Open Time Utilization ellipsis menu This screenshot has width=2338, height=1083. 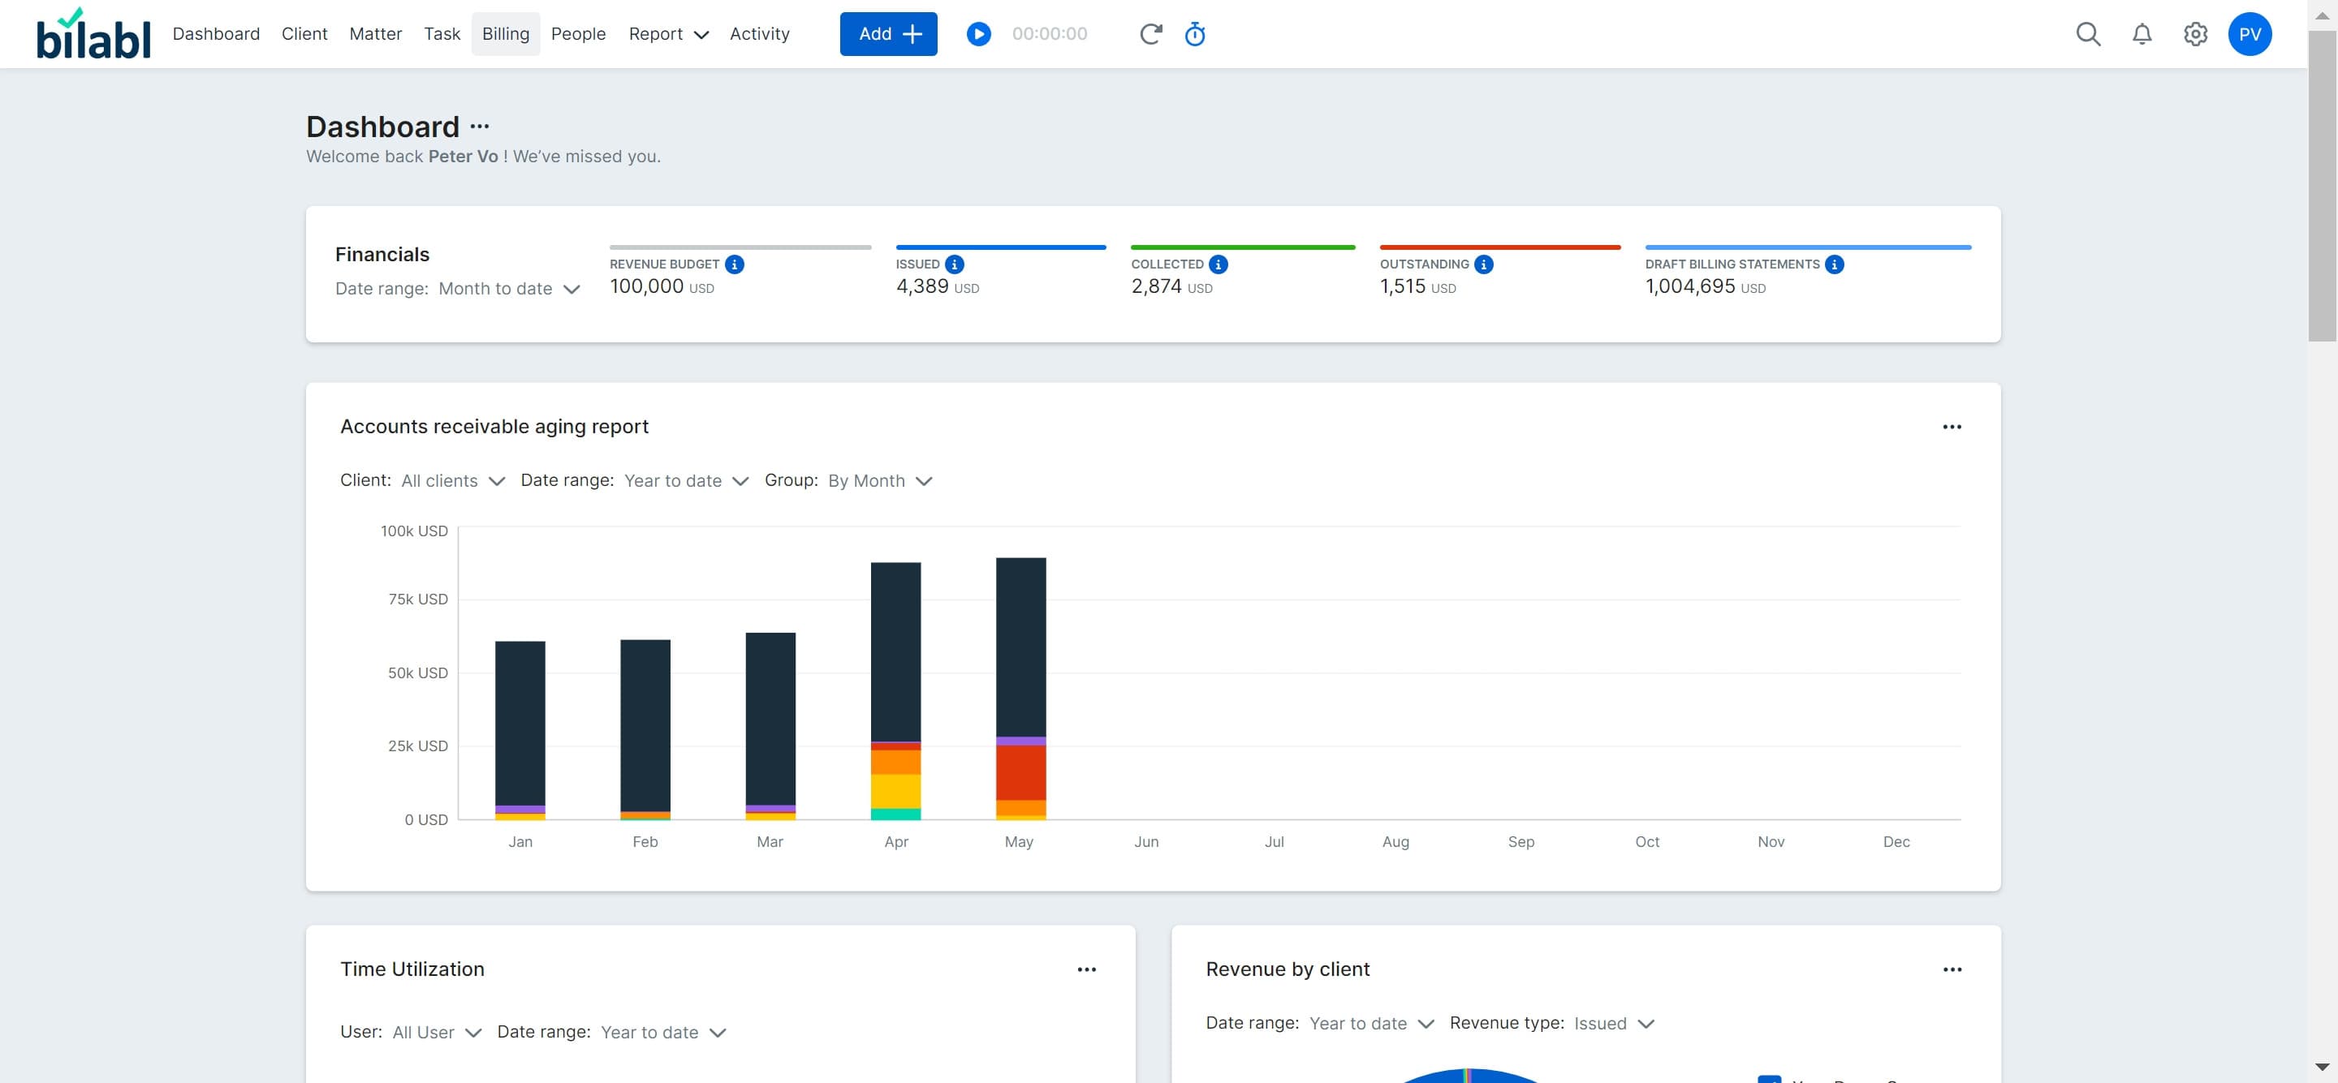pos(1086,969)
